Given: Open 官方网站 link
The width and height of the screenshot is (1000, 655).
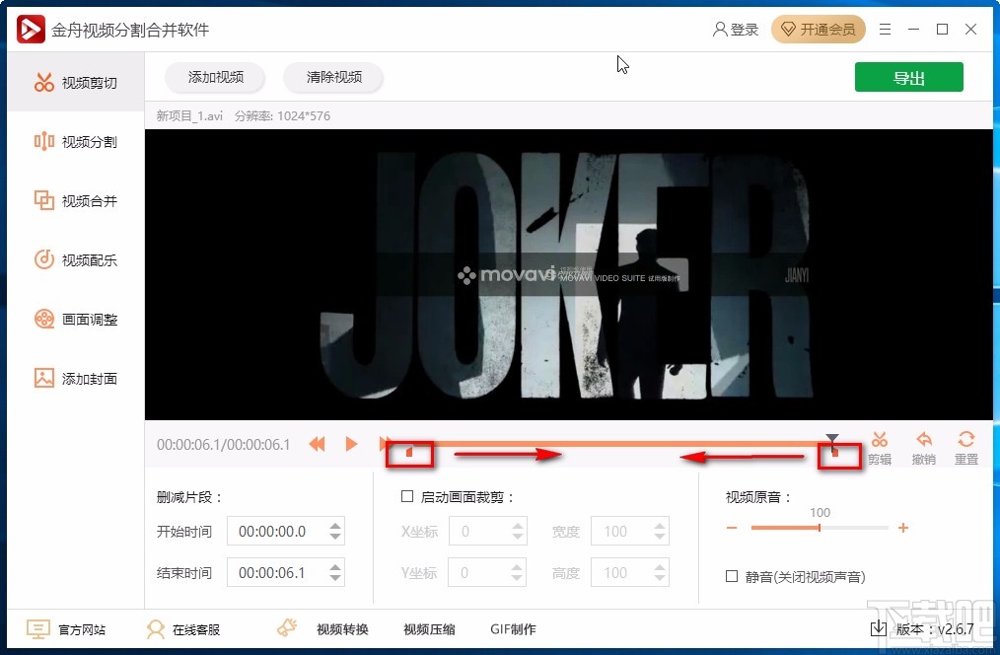Looking at the screenshot, I should point(66,629).
